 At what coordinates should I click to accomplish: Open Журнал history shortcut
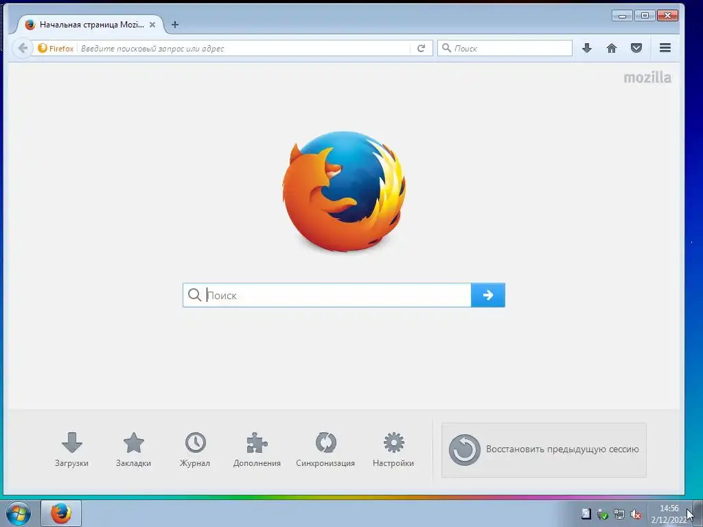(x=195, y=449)
